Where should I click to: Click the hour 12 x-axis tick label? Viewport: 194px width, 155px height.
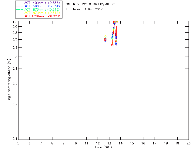click(98, 143)
